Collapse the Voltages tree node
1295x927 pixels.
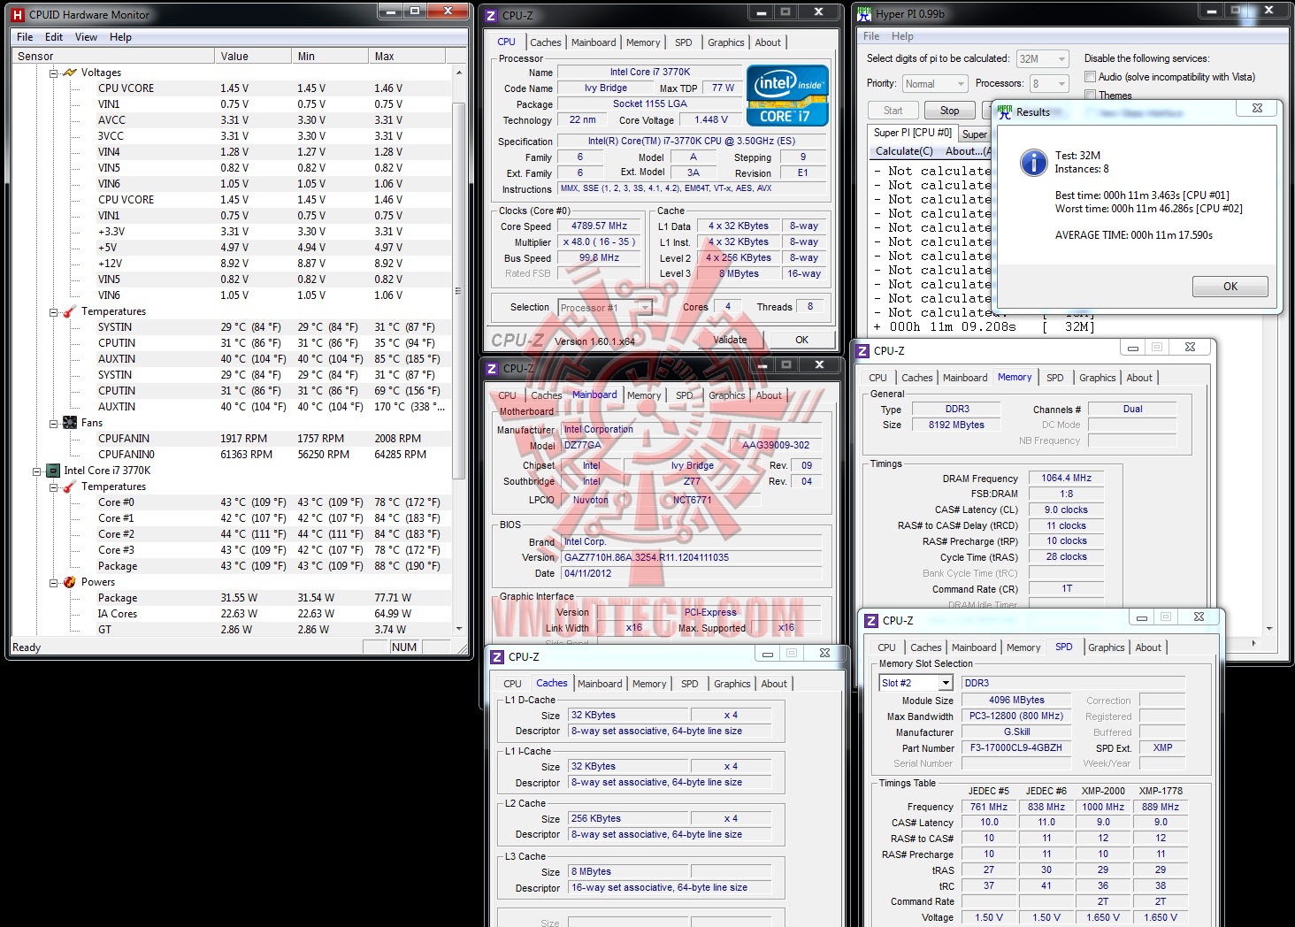pyautogui.click(x=53, y=73)
